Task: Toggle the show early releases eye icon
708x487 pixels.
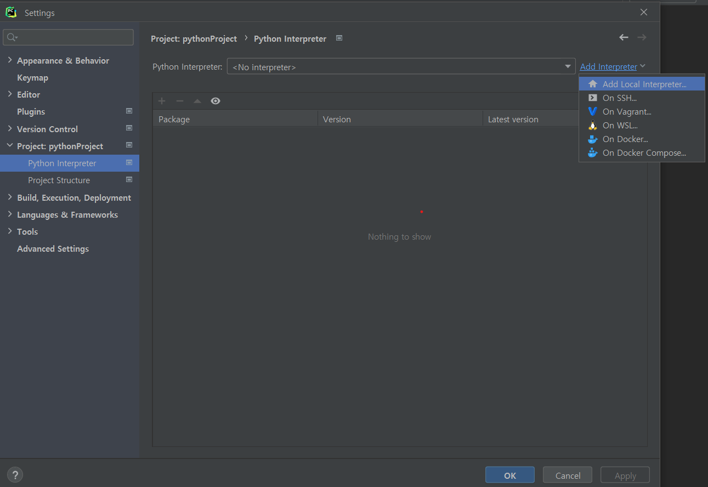Action: [216, 101]
